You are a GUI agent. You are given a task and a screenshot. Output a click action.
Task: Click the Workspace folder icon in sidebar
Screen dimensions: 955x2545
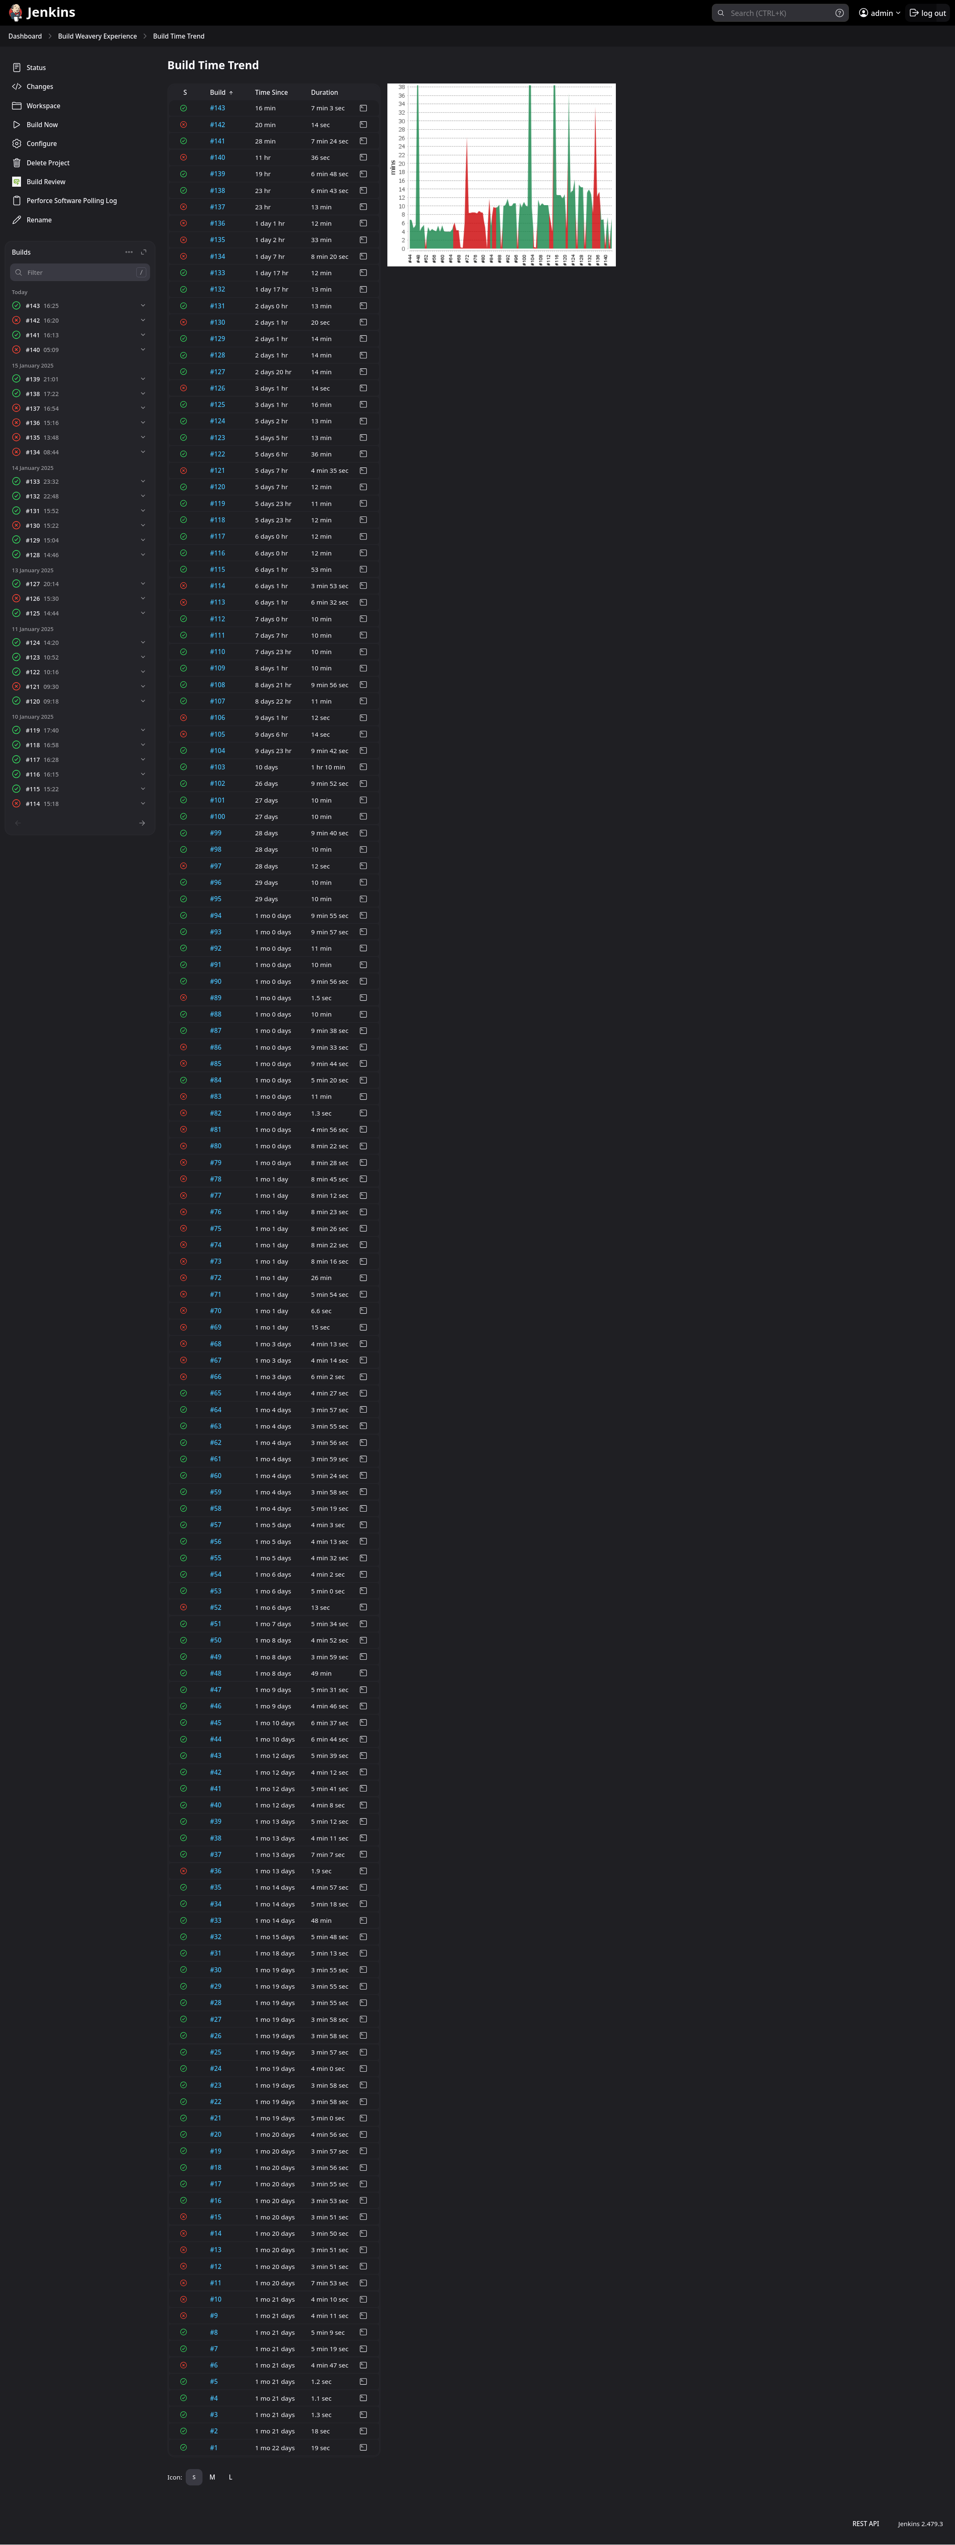[17, 106]
